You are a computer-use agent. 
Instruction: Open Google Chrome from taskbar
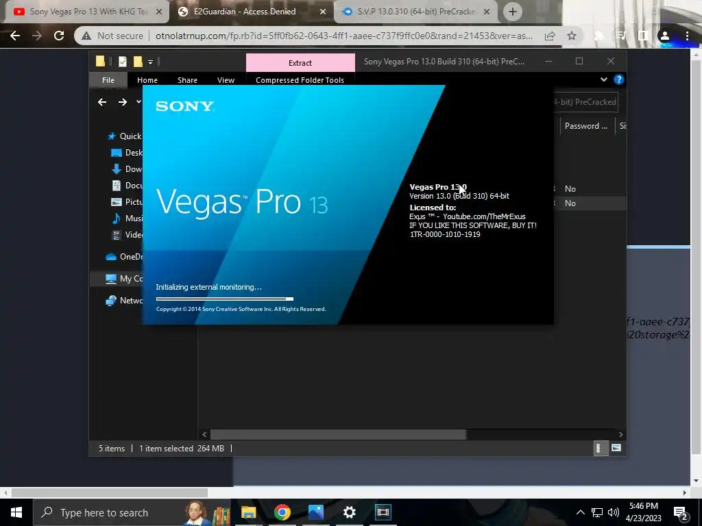(282, 512)
